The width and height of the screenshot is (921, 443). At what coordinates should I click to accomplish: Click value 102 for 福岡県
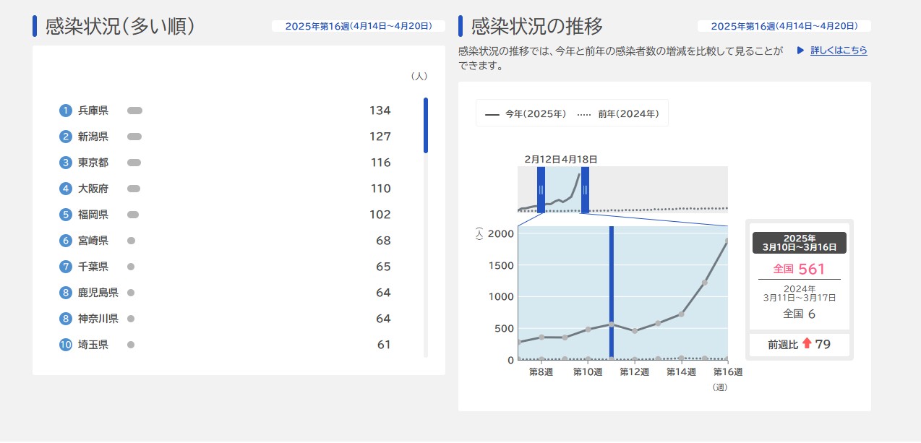[380, 215]
